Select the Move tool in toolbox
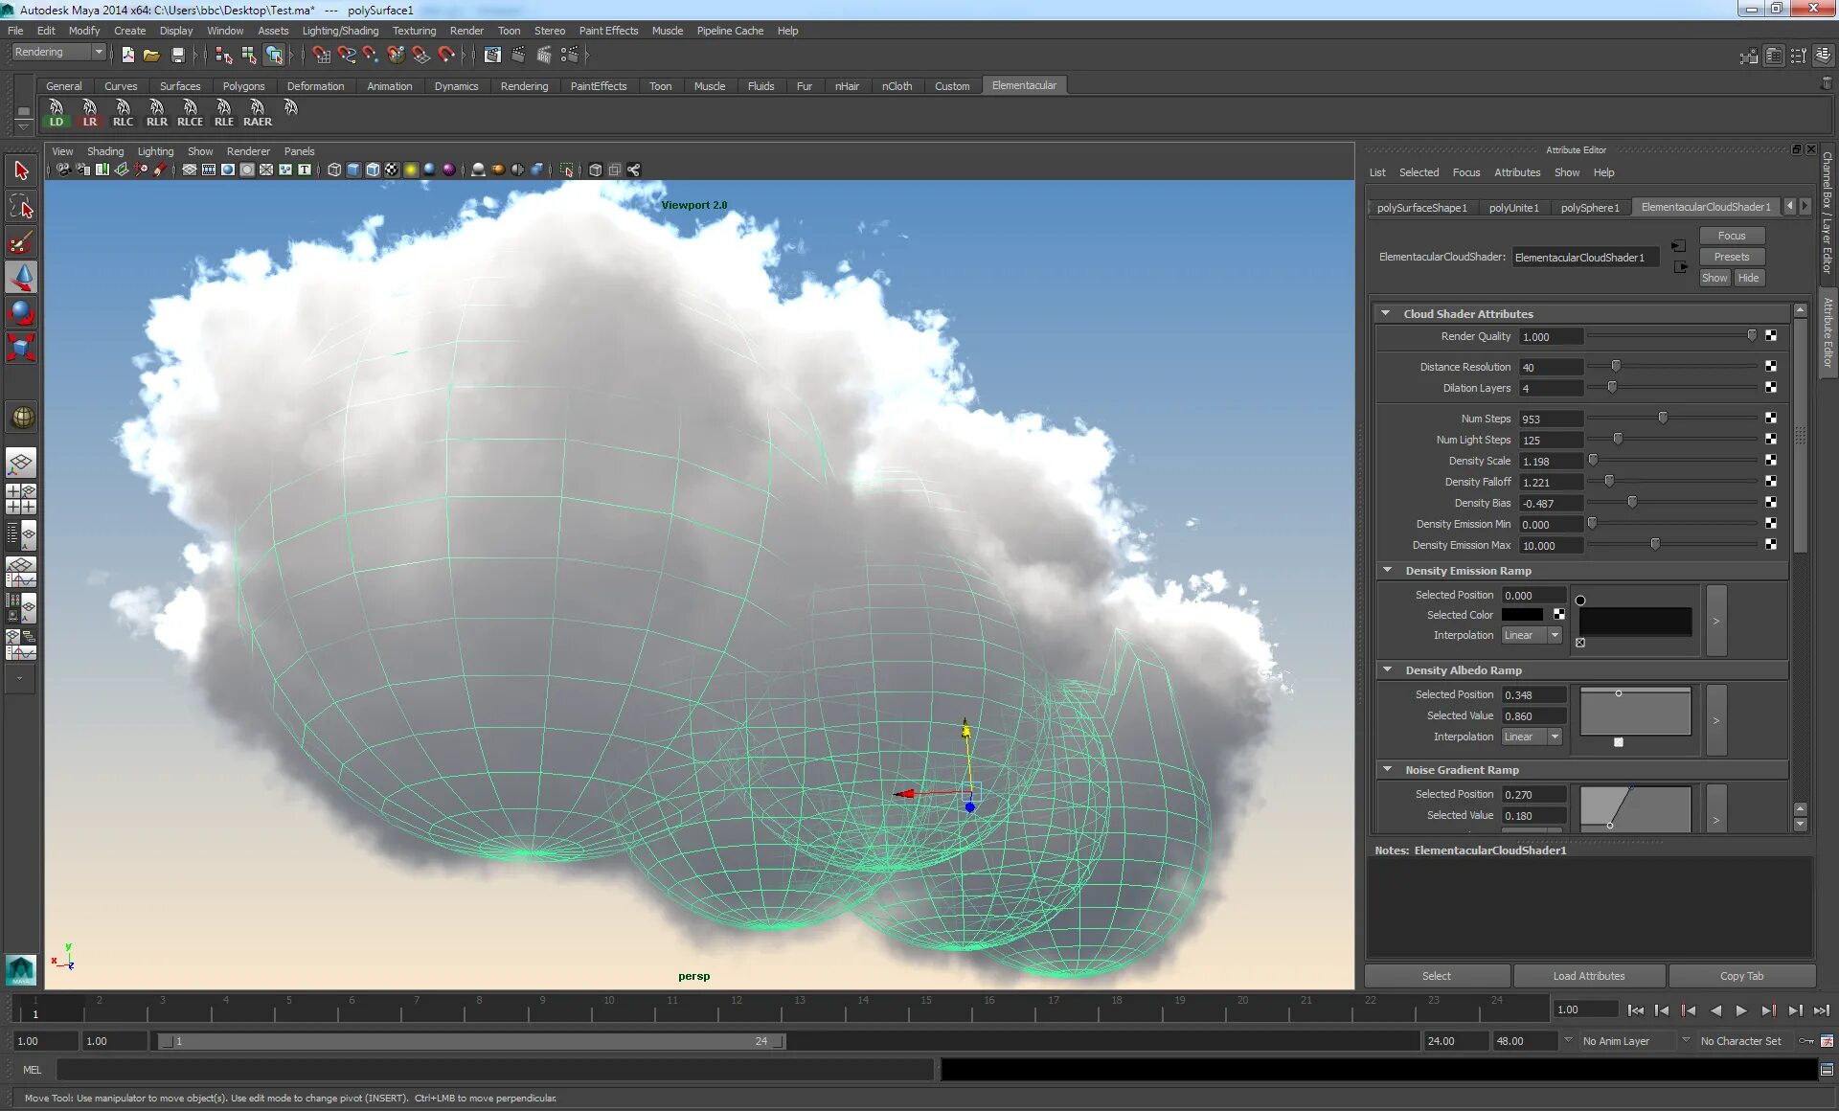Screen dimensions: 1839x1111 pyautogui.click(x=21, y=278)
